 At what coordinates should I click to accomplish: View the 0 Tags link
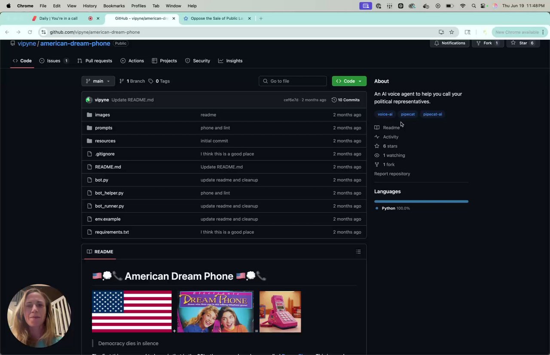click(x=159, y=81)
